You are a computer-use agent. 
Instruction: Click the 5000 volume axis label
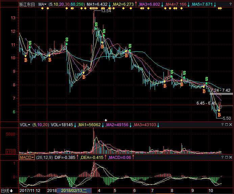click(10, 134)
